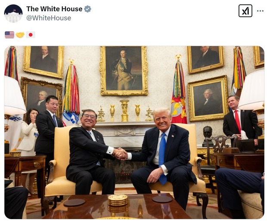
Task: Click the dark round coaster on left
Action: 75,202
